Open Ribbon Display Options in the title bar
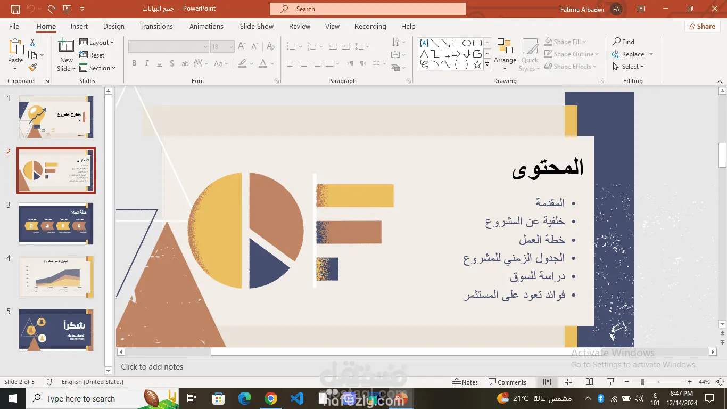 (641, 9)
